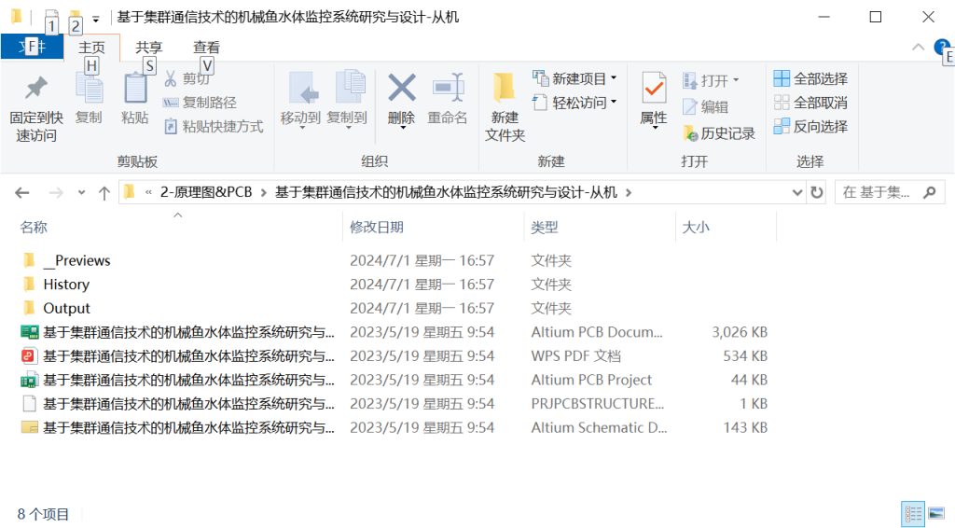Select the Cut scissors command

187,78
